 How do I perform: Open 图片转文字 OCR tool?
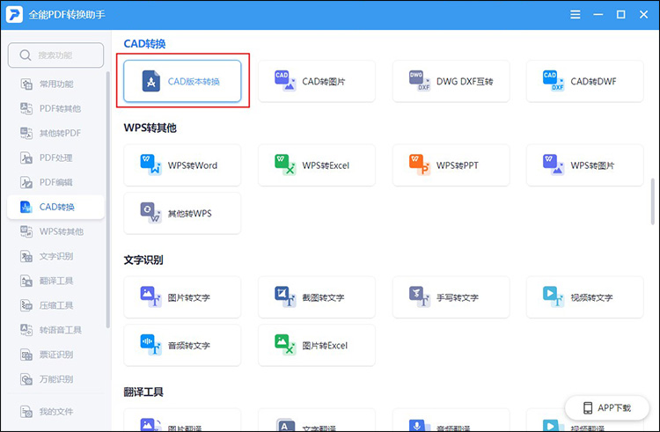[182, 297]
